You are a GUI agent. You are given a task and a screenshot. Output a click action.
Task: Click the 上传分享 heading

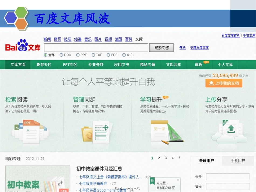click(x=216, y=99)
